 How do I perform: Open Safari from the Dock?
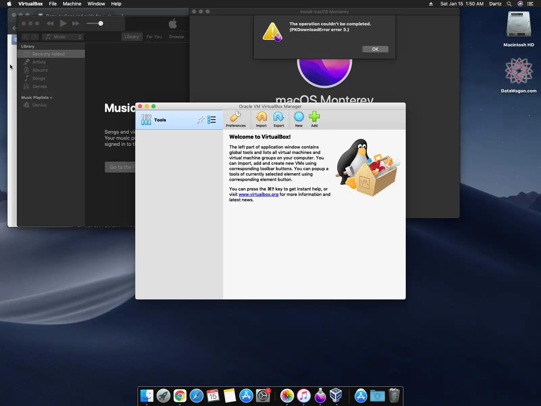pyautogui.click(x=196, y=396)
